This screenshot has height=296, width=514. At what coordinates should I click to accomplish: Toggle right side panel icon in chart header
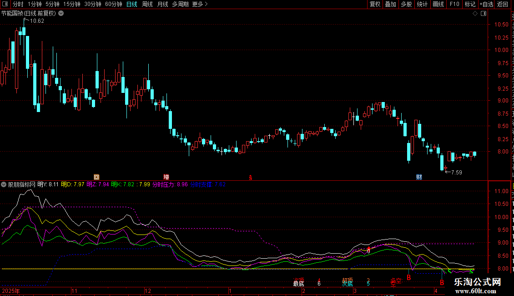(x=484, y=14)
